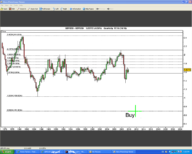This screenshot has height=154, width=192.
Task: Open My Pictures from taskbar
Action: click(x=100, y=152)
